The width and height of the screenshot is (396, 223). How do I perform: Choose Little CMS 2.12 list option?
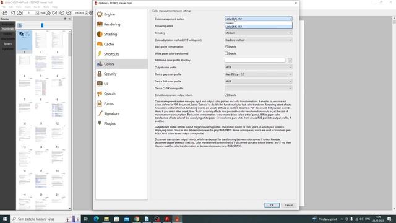(259, 27)
